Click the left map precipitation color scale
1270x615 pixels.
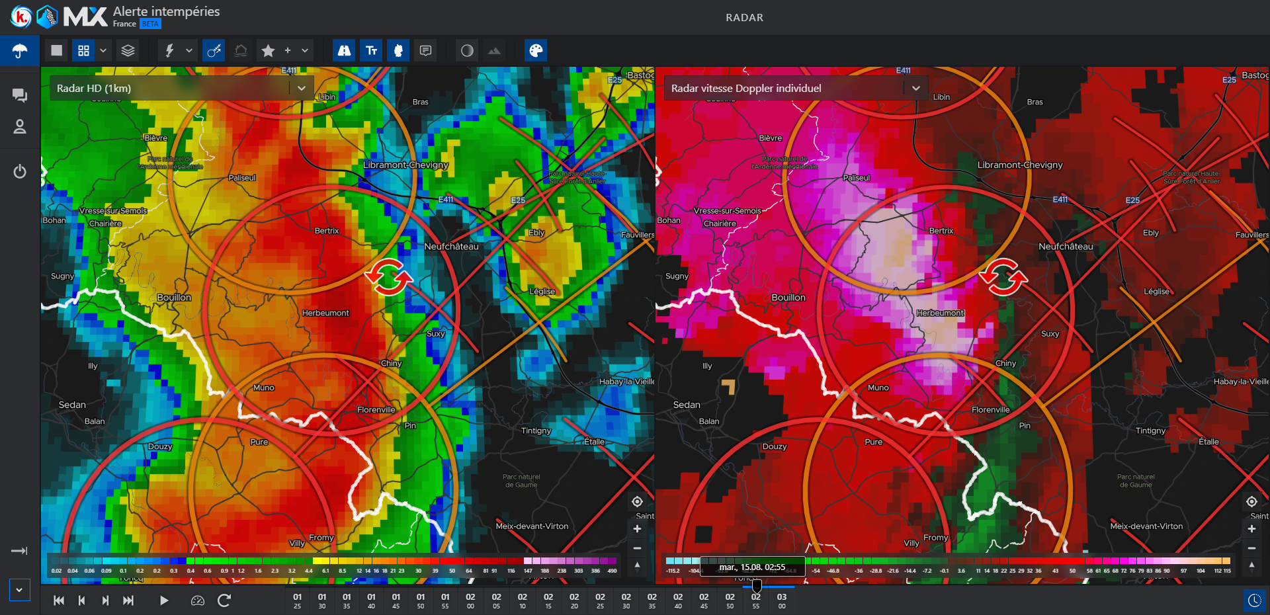coord(334,565)
